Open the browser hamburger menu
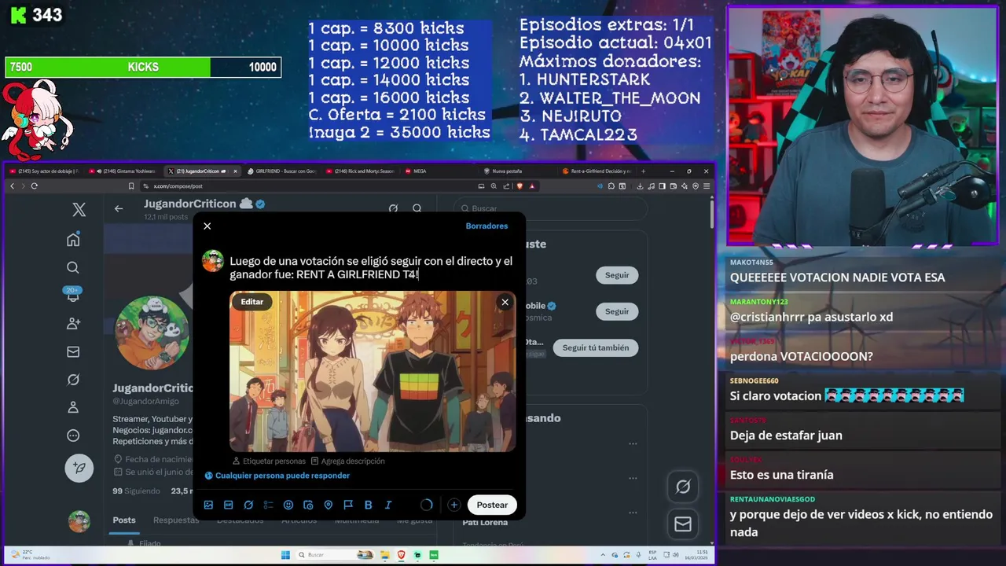 coord(707,186)
